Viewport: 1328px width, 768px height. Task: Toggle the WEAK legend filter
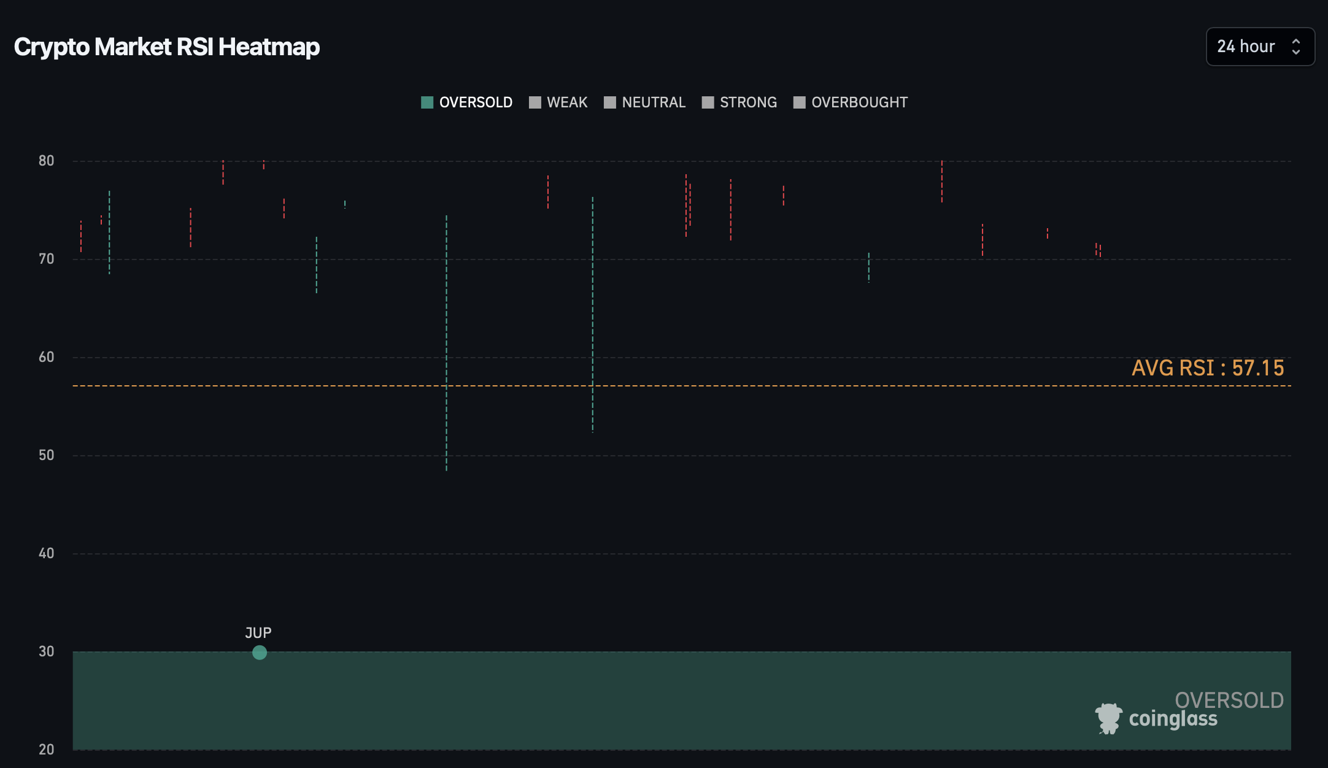(558, 102)
